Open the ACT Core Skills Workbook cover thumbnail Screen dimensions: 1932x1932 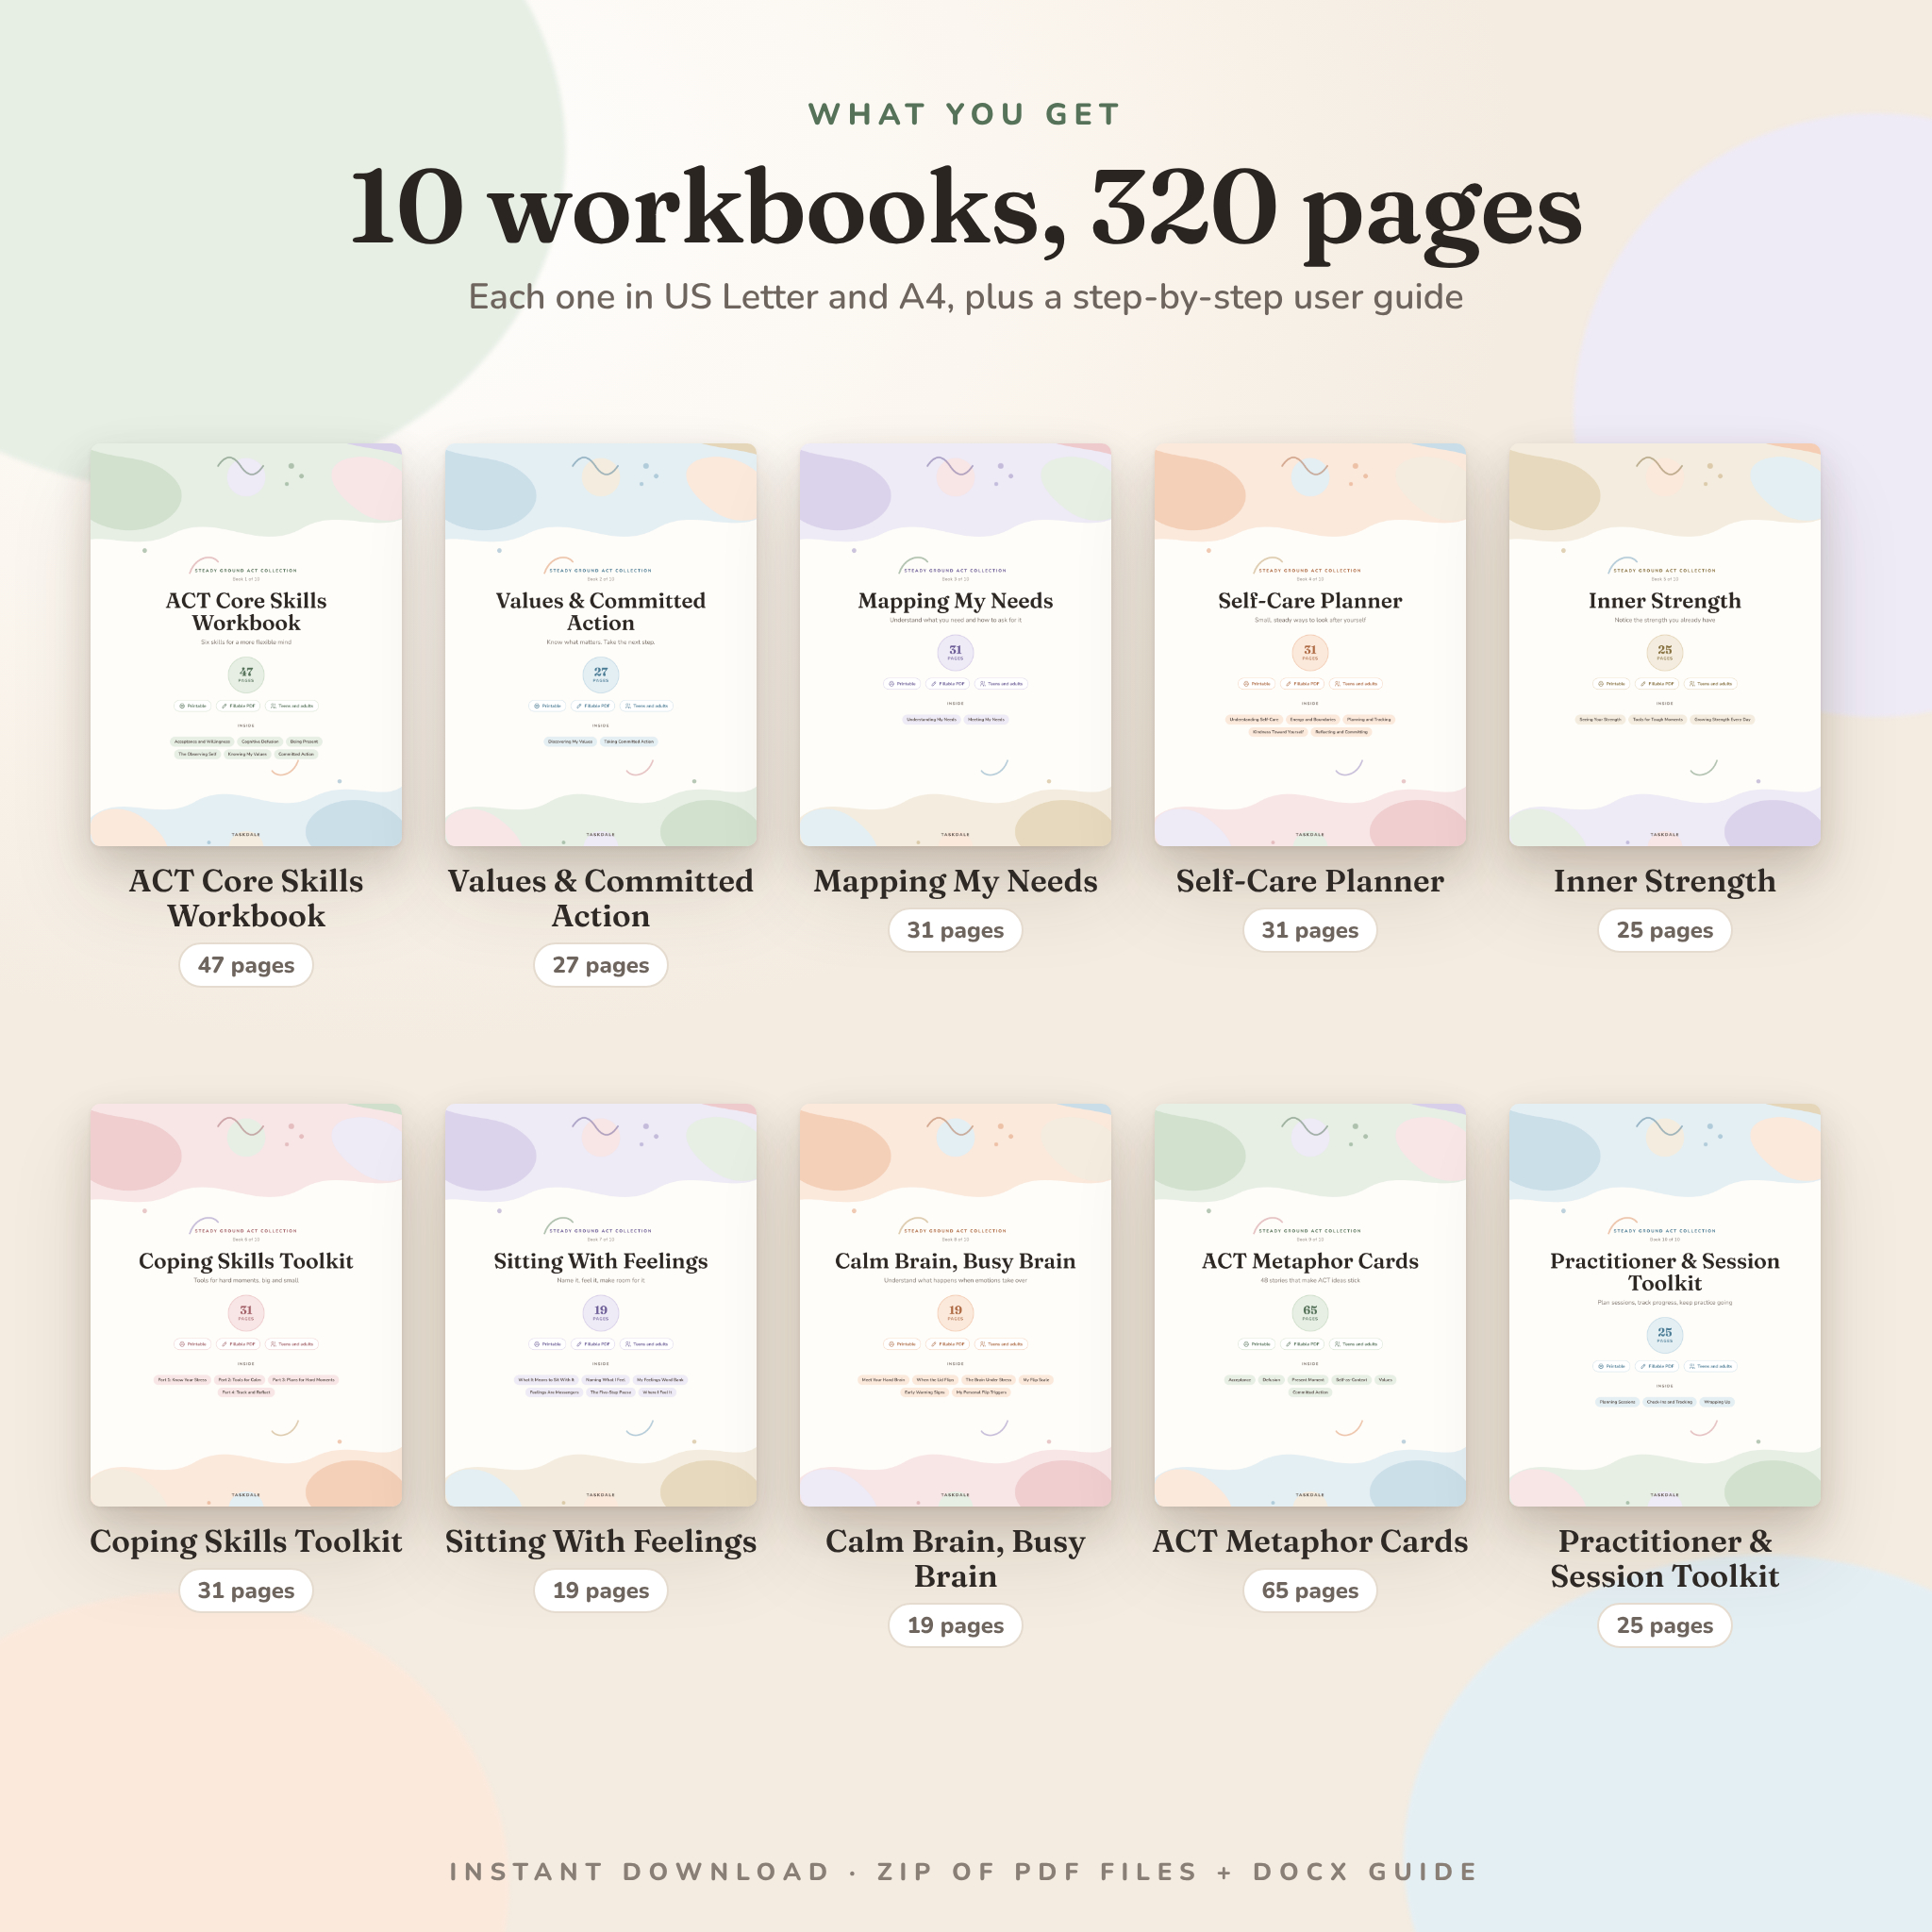(246, 645)
